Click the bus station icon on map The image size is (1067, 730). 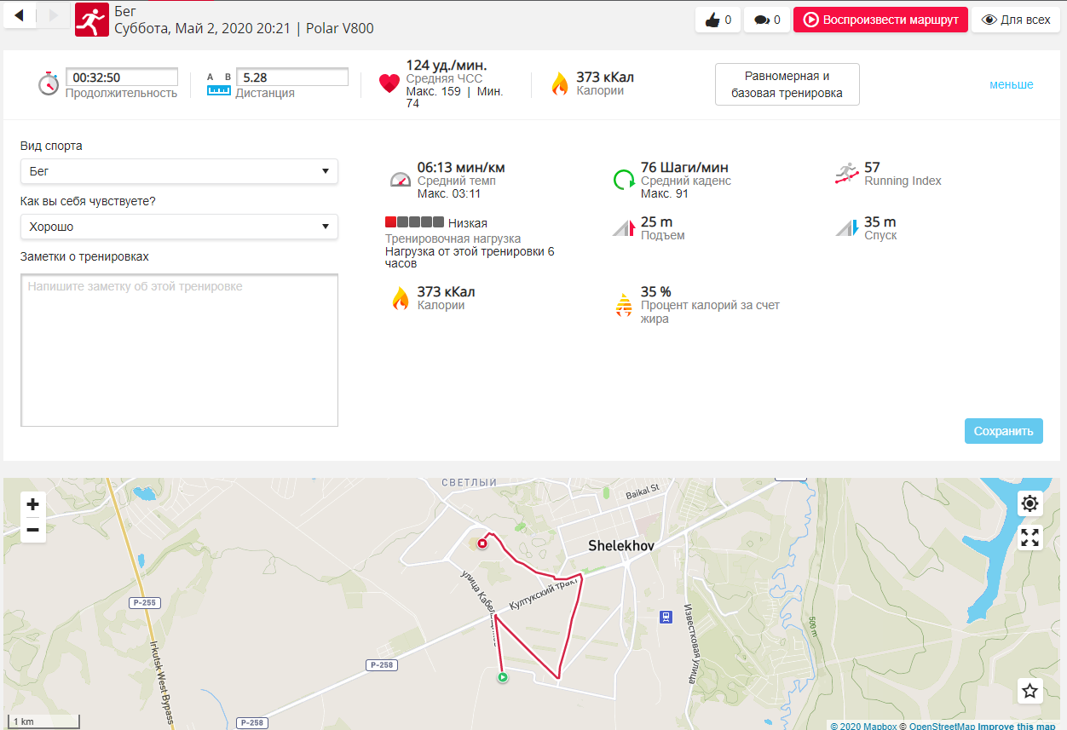[666, 617]
